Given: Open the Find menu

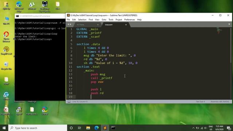Looking at the screenshot, I should click(91, 20).
